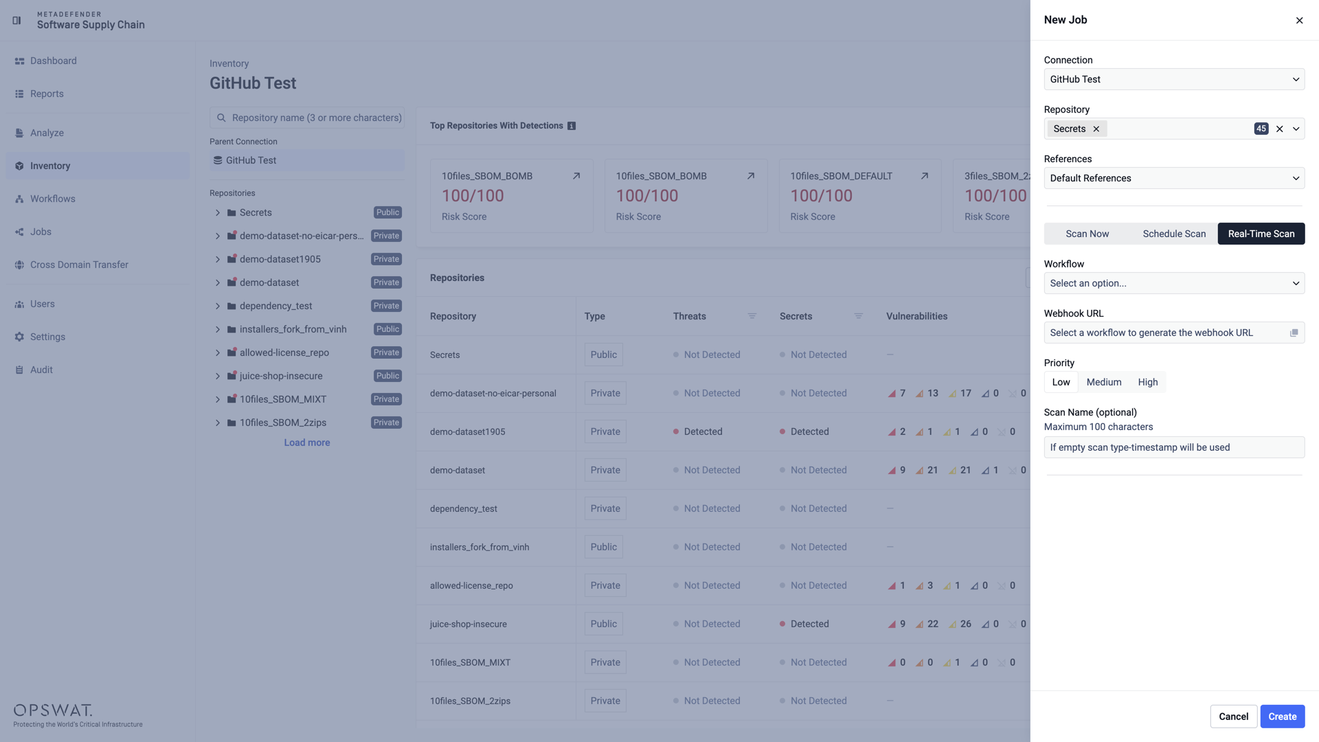Open the Audit page

click(97, 370)
